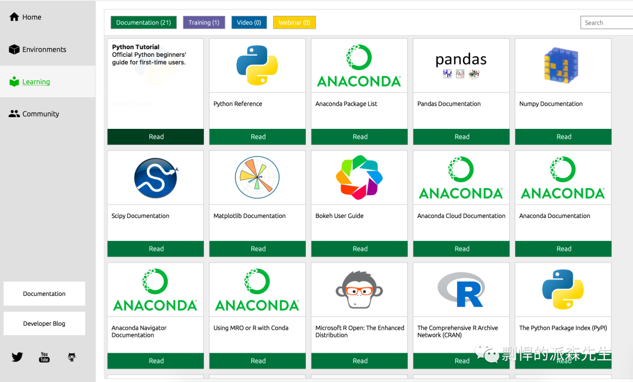
Task: Read the Anaconda Package List
Action: coord(359,137)
